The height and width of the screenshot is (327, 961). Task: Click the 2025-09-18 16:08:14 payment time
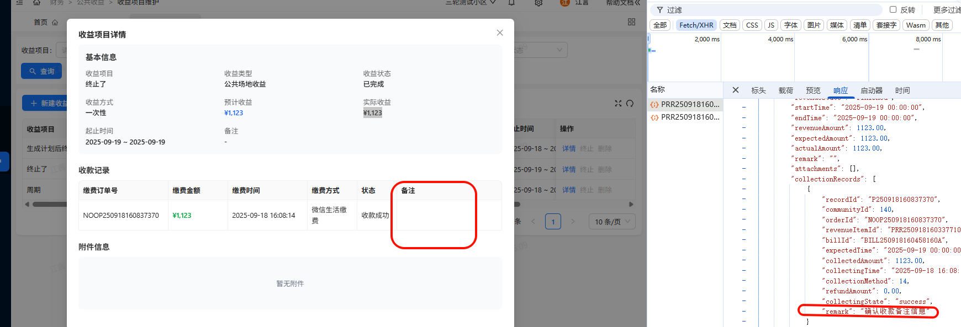pyautogui.click(x=263, y=216)
